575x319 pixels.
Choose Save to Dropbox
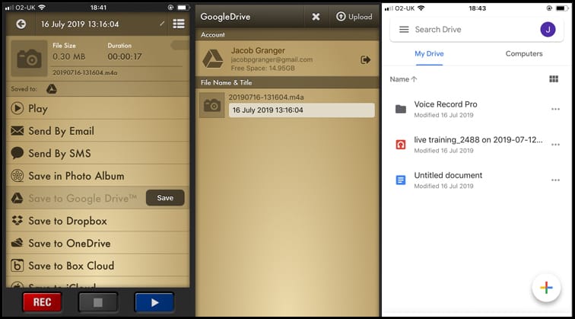click(x=97, y=221)
